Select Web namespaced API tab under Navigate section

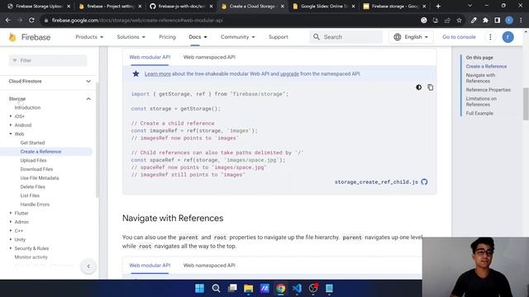pyautogui.click(x=209, y=266)
